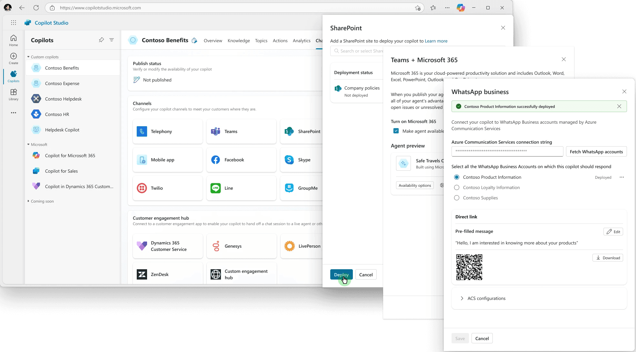Image resolution: width=636 pixels, height=352 pixels.
Task: Click the pin icon in Copilots panel
Action: [x=101, y=40]
